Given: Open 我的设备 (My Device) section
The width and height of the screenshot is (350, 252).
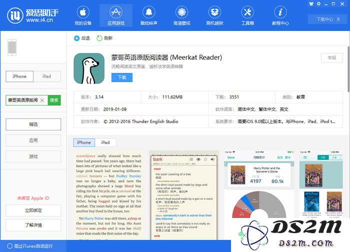Looking at the screenshot, I should 83,15.
